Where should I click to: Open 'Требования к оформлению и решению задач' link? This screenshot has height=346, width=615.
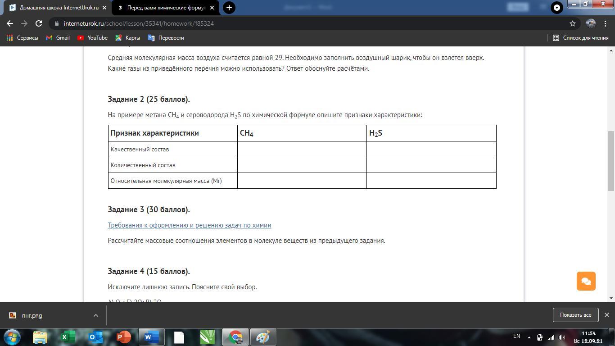coord(190,225)
